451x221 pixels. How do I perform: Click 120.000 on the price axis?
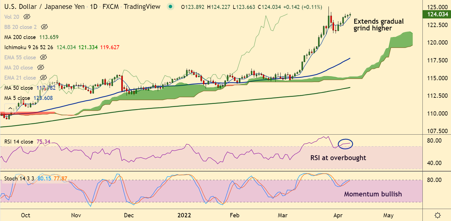pos(437,43)
